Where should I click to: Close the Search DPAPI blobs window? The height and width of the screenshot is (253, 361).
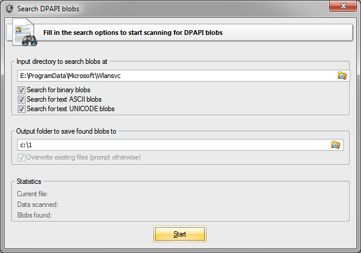click(x=343, y=6)
